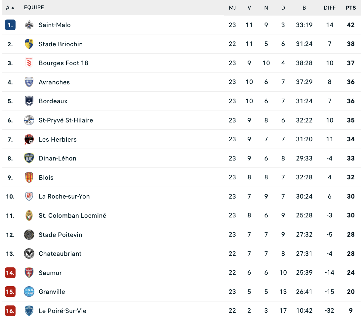Click the Bordeaux club crest

[x=29, y=101]
